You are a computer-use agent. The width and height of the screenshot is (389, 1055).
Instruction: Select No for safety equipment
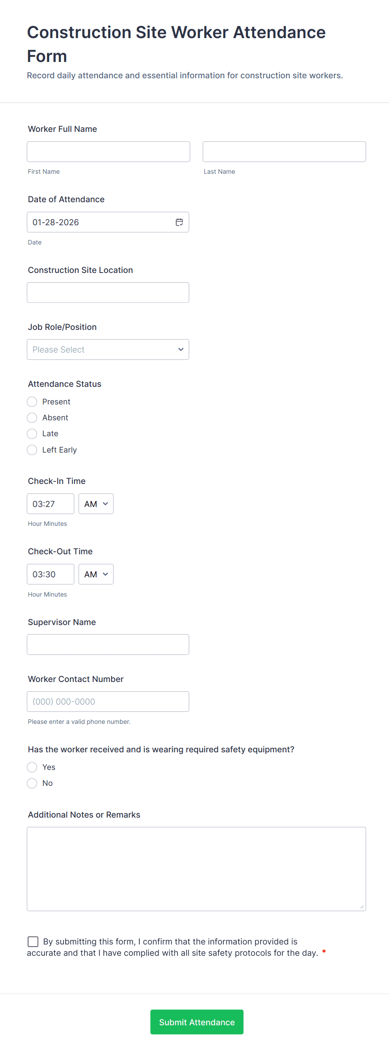tap(32, 783)
